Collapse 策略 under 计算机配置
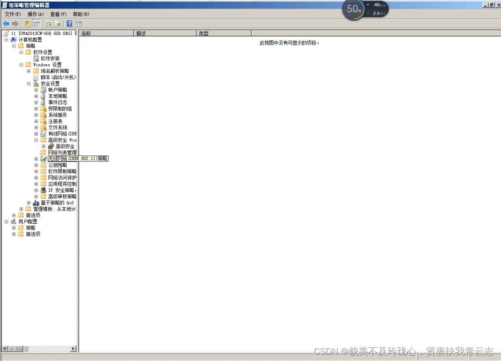Image resolution: width=501 pixels, height=361 pixels. point(14,46)
